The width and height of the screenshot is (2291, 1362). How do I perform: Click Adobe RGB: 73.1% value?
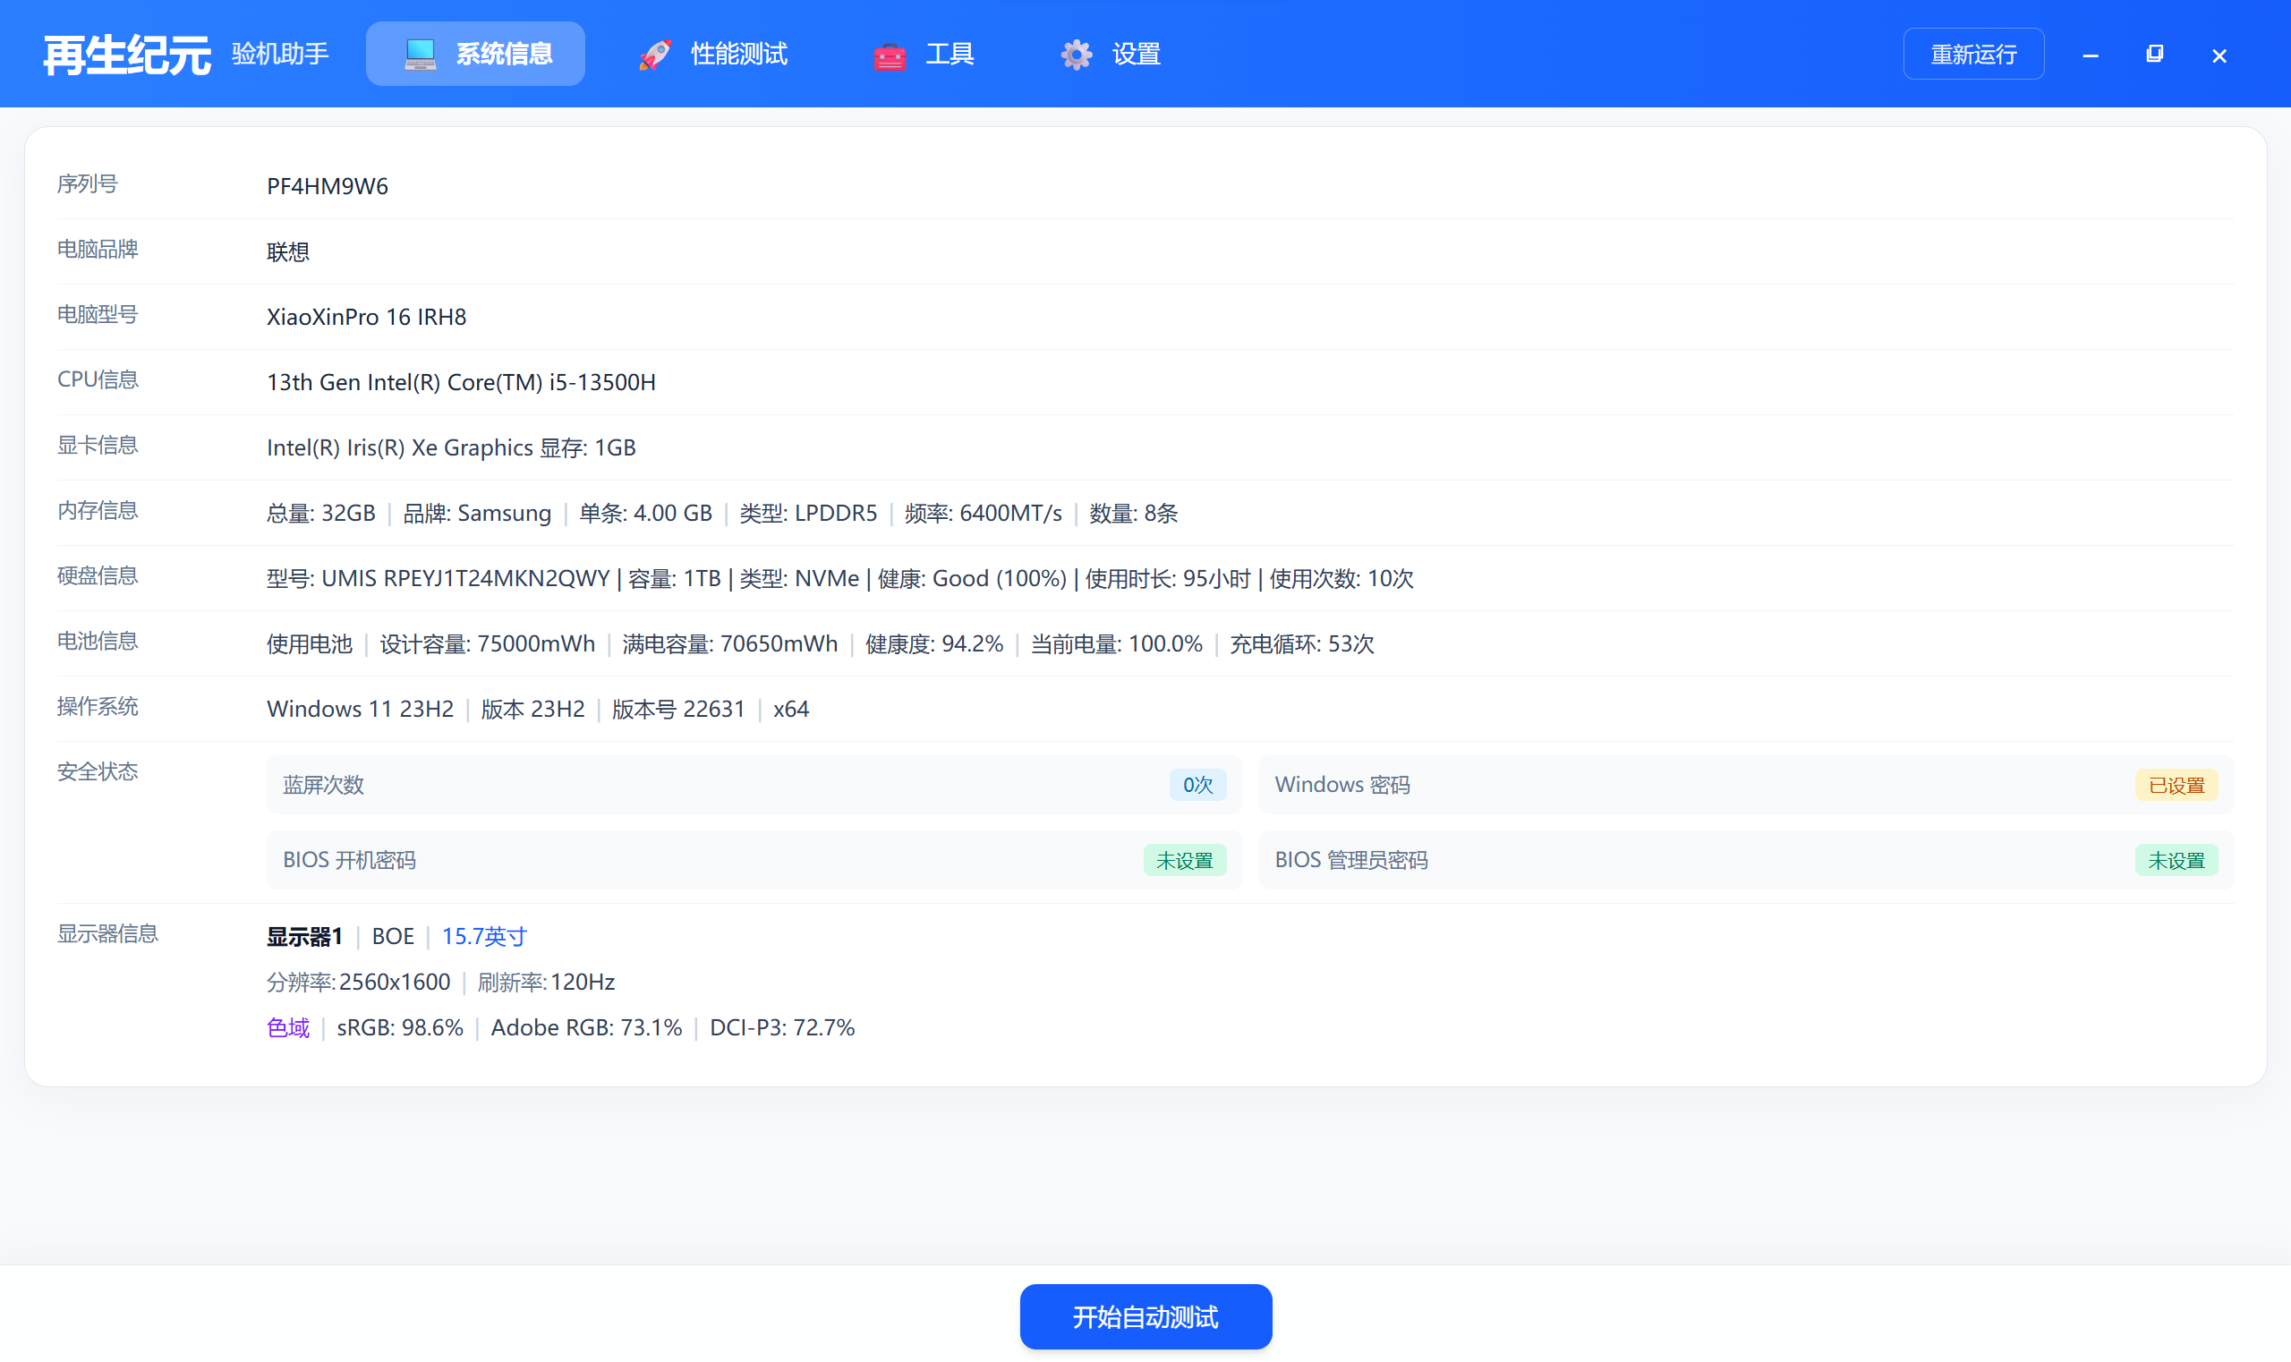[586, 1027]
